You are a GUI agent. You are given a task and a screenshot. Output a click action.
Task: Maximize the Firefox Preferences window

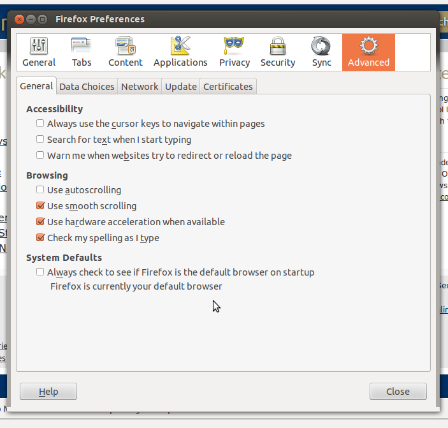tap(42, 19)
